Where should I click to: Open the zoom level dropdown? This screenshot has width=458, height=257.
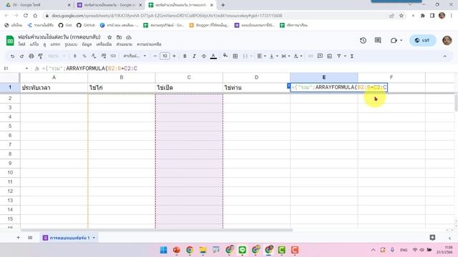pos(57,56)
